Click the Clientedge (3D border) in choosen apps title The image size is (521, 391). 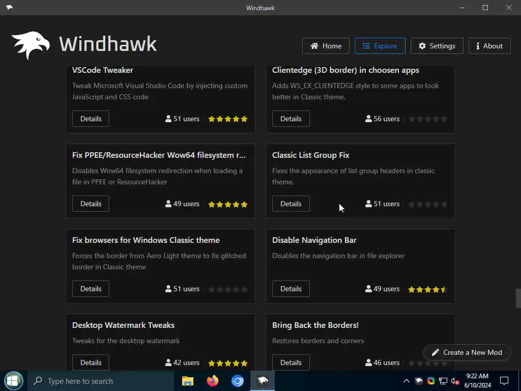coord(345,70)
